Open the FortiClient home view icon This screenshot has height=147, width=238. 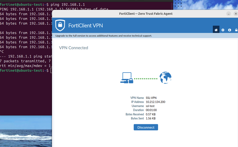(216, 30)
